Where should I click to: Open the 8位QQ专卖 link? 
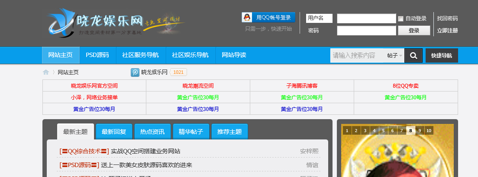click(x=405, y=86)
